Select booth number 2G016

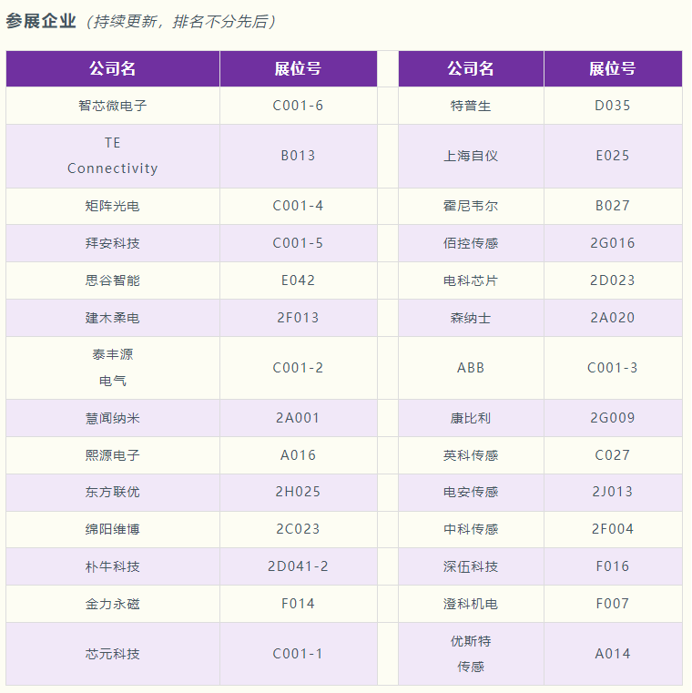(x=613, y=243)
